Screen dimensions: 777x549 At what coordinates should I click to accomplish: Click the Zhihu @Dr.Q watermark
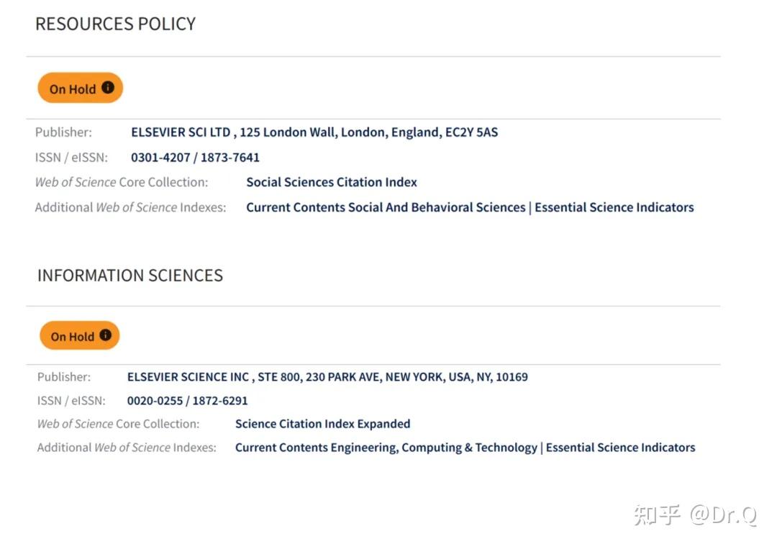[695, 515]
